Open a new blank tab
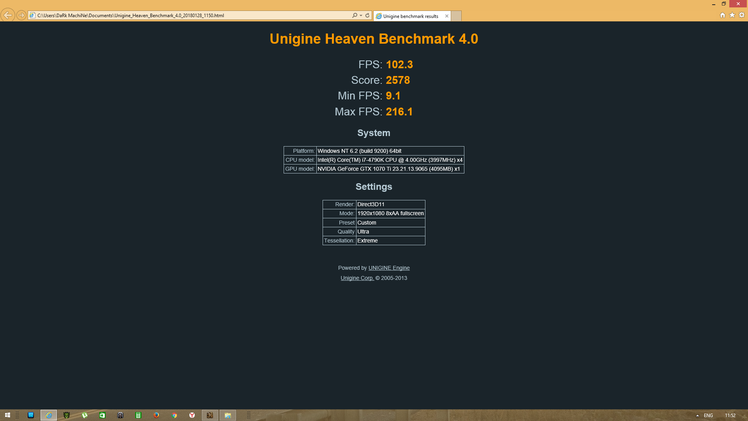Image resolution: width=748 pixels, height=421 pixels. [456, 16]
